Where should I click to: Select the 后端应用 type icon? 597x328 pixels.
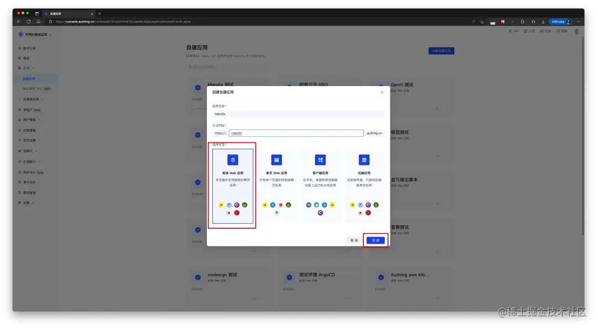(x=364, y=160)
